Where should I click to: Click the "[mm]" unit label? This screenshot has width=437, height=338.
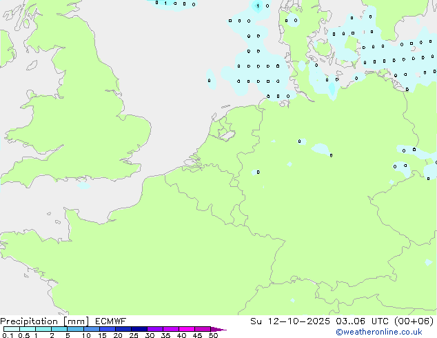click(x=76, y=321)
